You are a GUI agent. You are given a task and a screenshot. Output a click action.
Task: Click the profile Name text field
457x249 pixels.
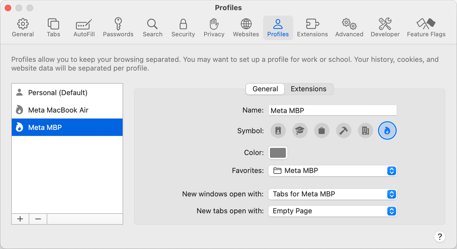(332, 110)
